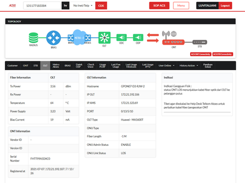This screenshot has width=245, height=183.
Task: Click the Logout button
Action: (225, 5)
